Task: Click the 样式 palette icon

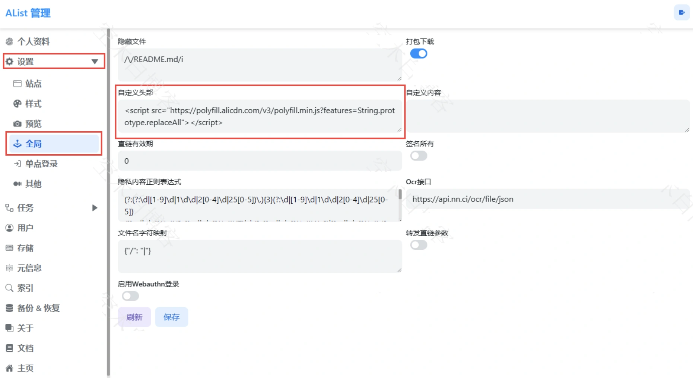Action: pos(18,104)
